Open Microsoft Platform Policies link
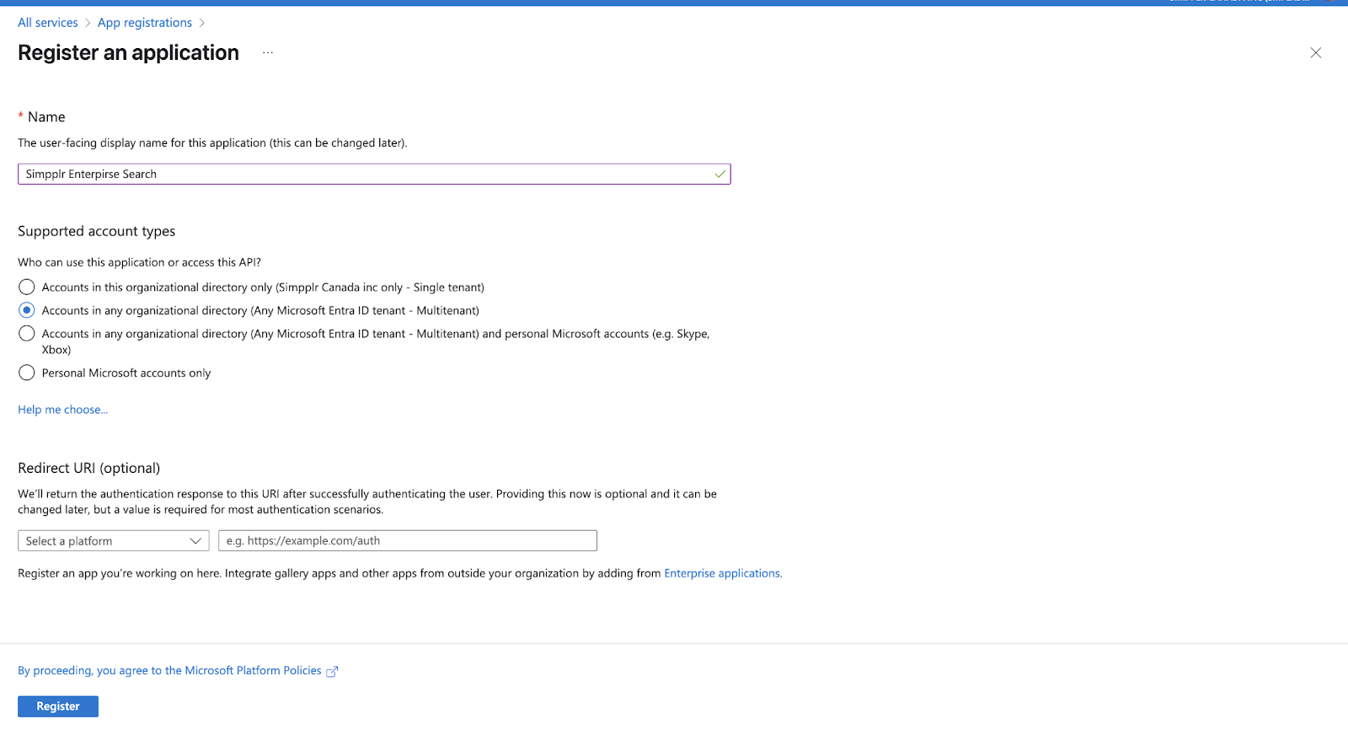The width and height of the screenshot is (1348, 735). tap(169, 671)
